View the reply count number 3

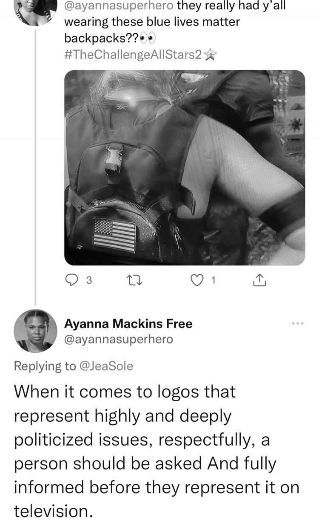tap(88, 280)
